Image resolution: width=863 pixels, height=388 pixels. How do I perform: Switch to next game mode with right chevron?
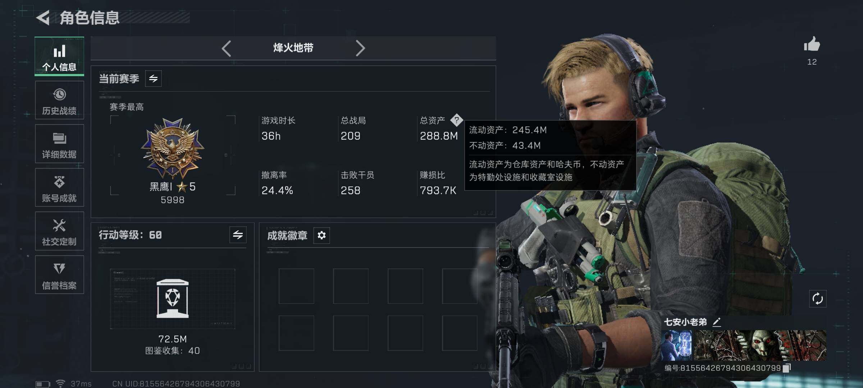(360, 48)
